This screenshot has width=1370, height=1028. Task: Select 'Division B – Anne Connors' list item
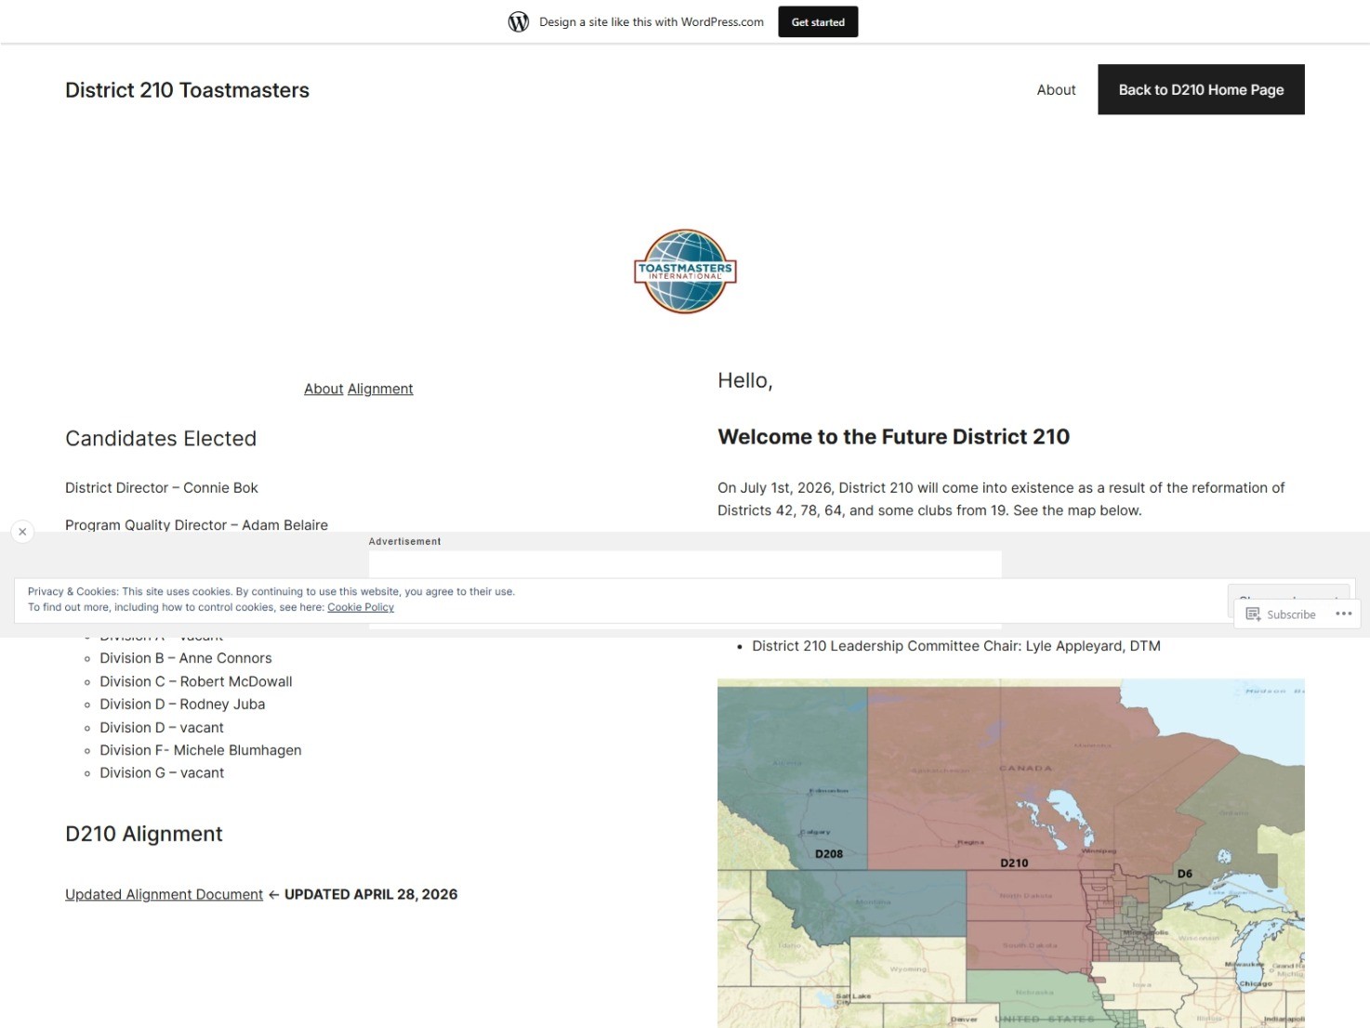pyautogui.click(x=186, y=658)
